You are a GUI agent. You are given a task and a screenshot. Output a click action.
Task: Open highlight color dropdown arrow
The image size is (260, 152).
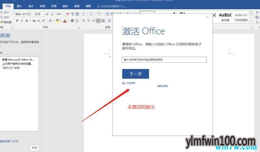tap(61, 21)
